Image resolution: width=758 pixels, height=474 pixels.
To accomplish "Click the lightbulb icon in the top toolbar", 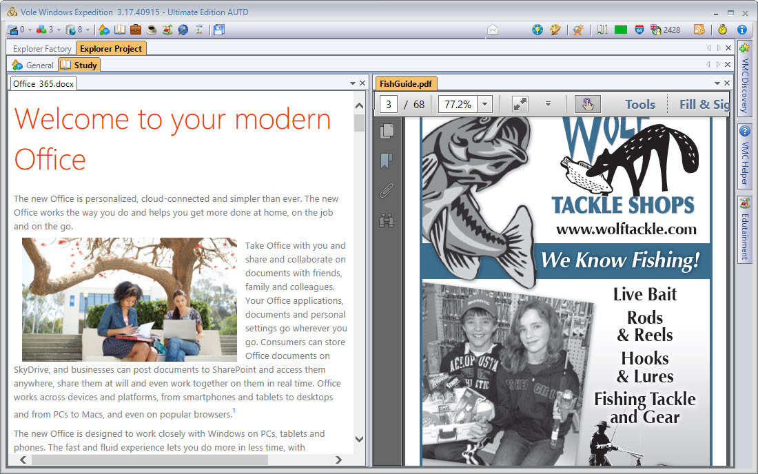I will (537, 30).
